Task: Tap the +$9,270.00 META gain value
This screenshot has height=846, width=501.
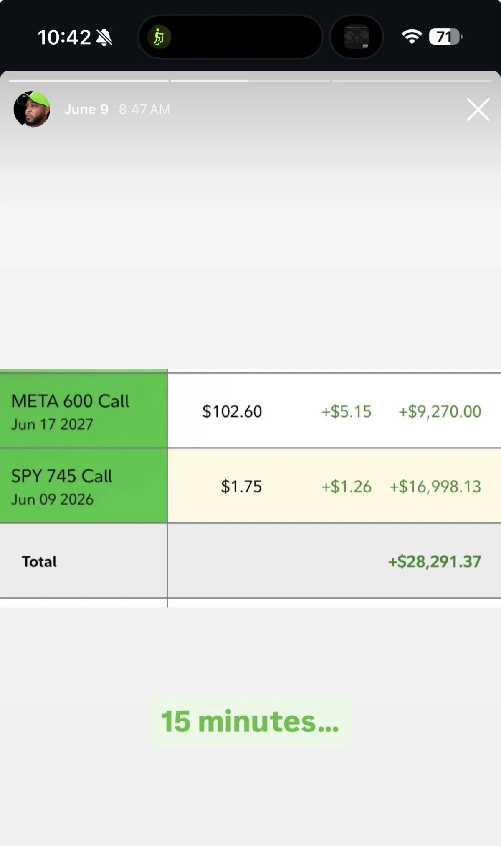Action: 440,411
